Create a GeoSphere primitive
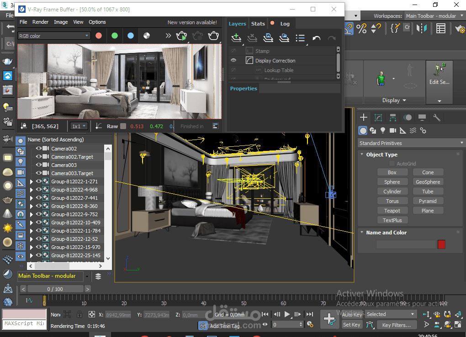 click(428, 182)
